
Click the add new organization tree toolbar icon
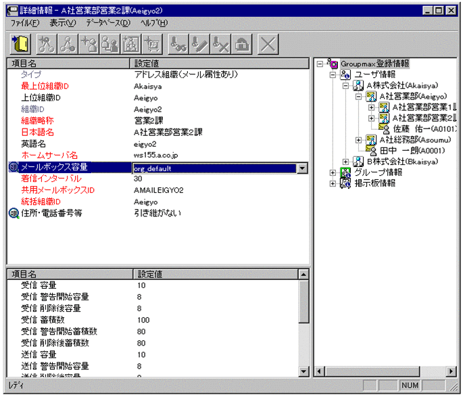[47, 45]
